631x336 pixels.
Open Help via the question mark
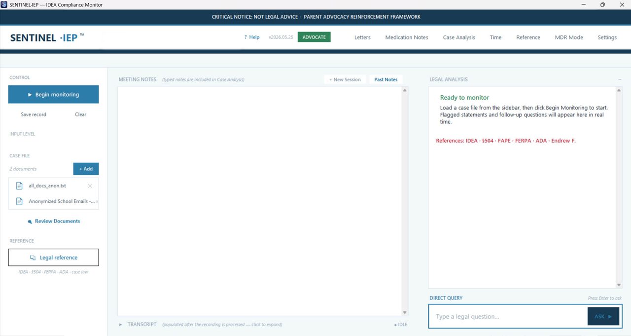click(x=245, y=37)
